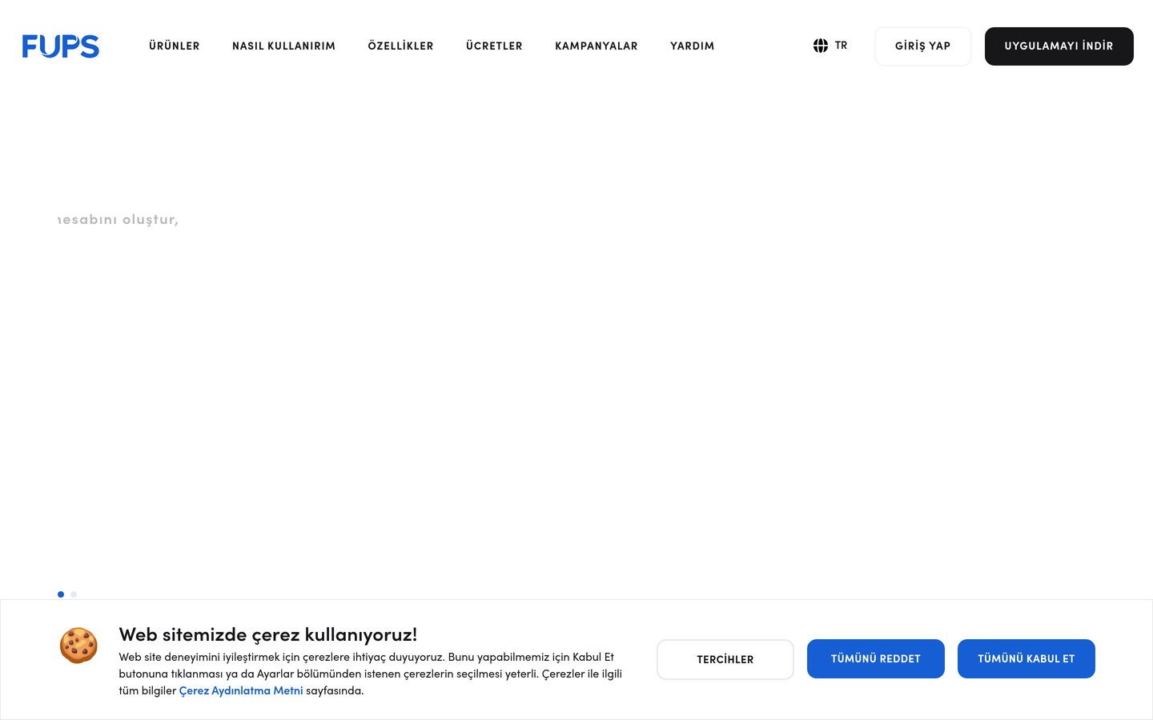Viewport: 1153px width, 720px height.
Task: Click the GİRİŞ YAP button
Action: tap(922, 46)
